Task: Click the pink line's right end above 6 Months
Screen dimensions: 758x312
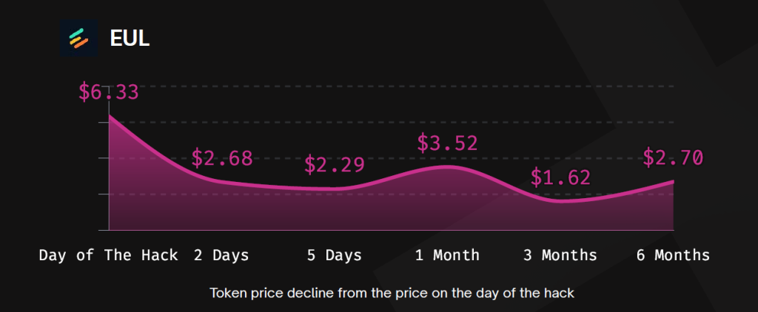Action: click(672, 181)
